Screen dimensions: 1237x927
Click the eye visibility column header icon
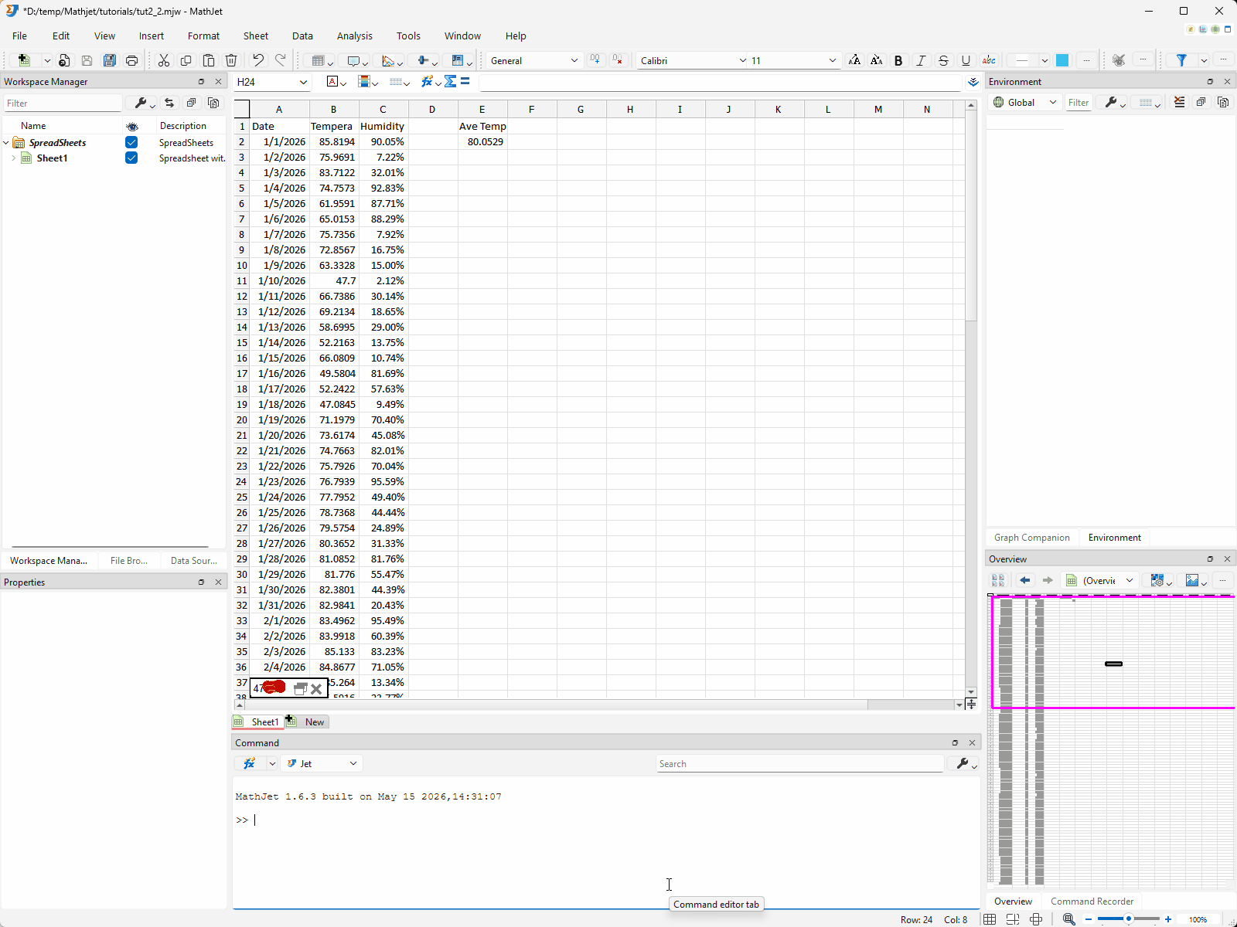pos(132,126)
